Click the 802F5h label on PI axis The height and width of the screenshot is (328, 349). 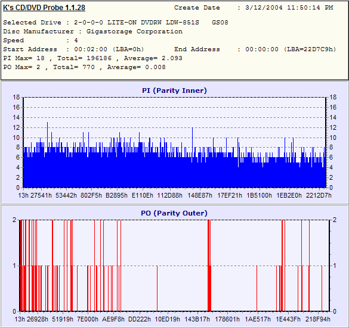(91, 195)
